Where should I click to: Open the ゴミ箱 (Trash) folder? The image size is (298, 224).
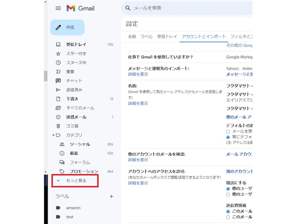pyautogui.click(x=70, y=126)
